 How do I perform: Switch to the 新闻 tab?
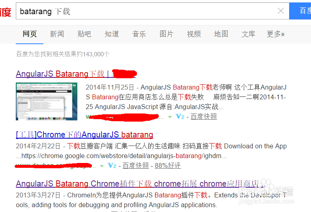[x=57, y=34]
